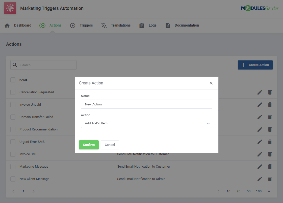
Task: Go to the next page arrow
Action: pos(33,191)
